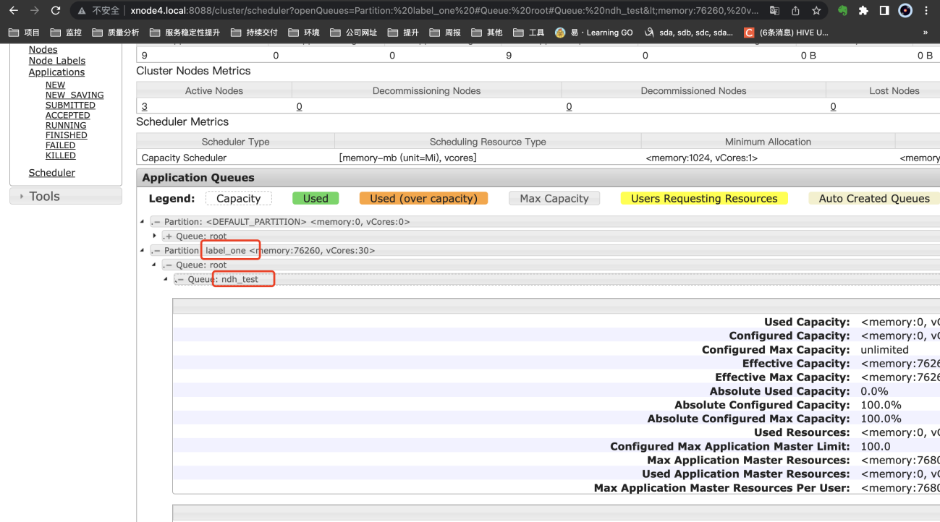Expand the Queue: root arrow under DEFAULT_PARTITION
This screenshot has height=522, width=940.
click(x=154, y=236)
